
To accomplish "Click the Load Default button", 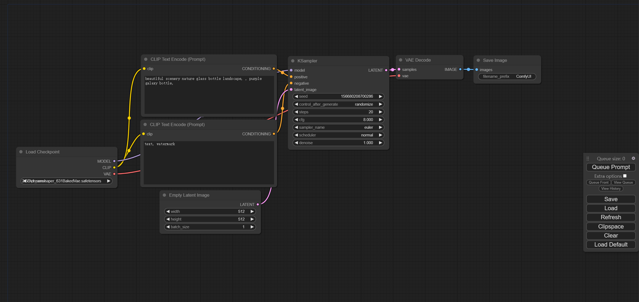I will coord(611,245).
